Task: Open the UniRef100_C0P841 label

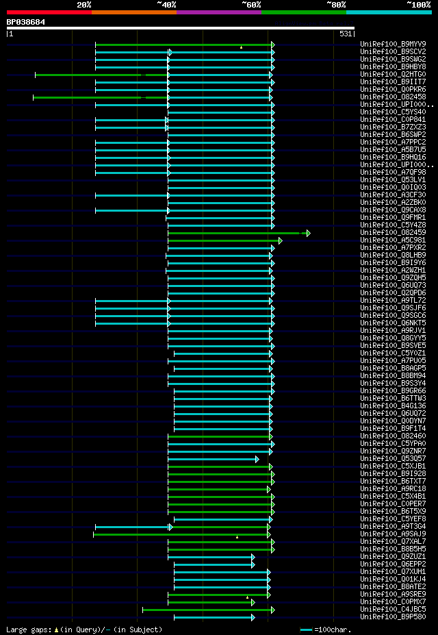Action: tap(393, 120)
